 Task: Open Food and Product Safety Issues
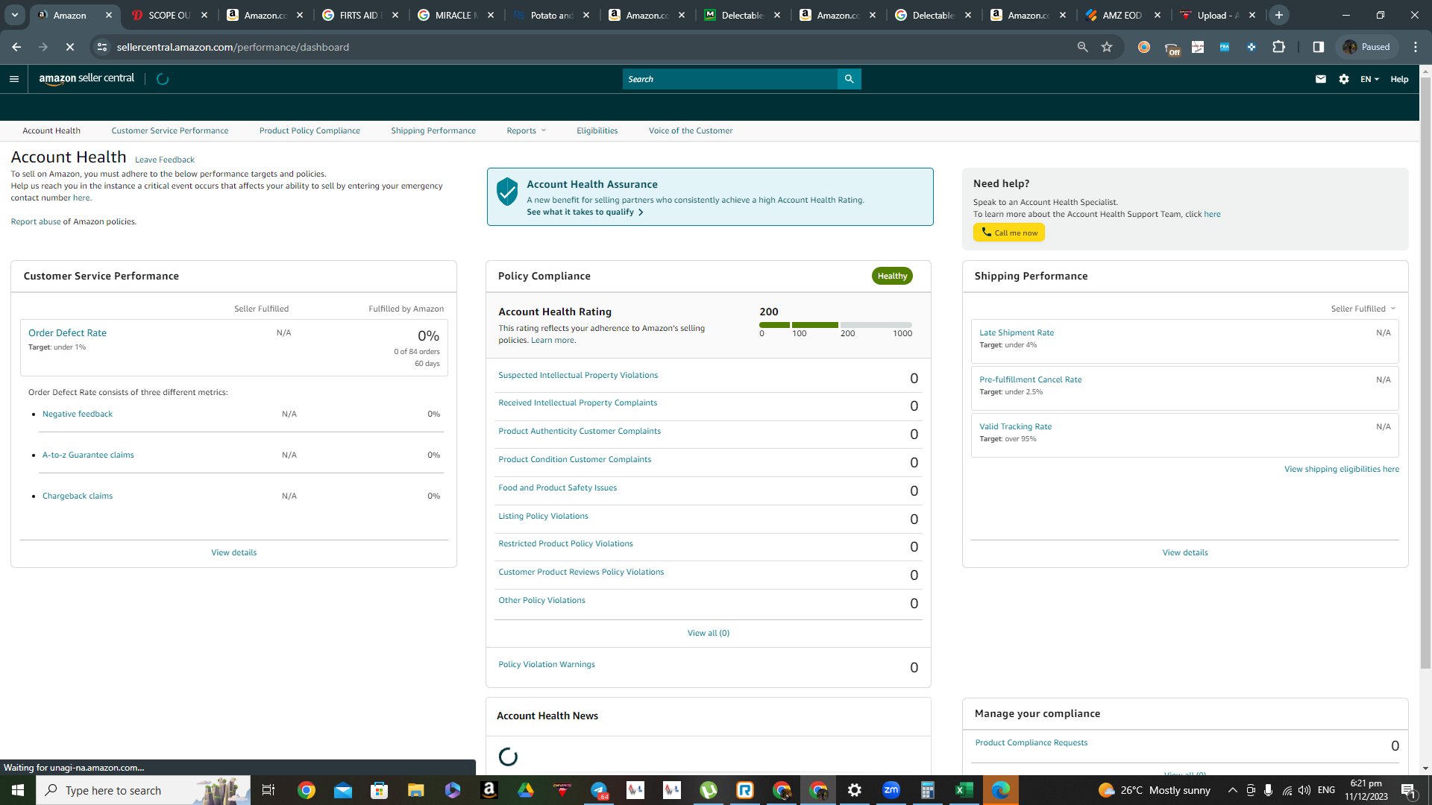coord(558,488)
